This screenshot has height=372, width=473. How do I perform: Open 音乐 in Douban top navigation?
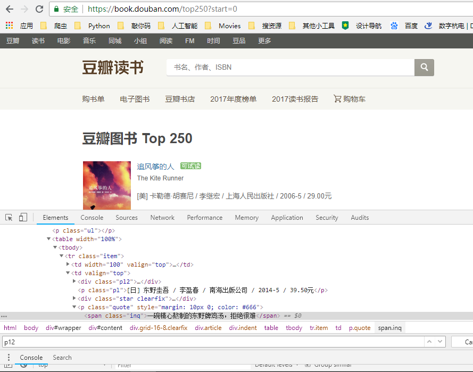pyautogui.click(x=89, y=41)
